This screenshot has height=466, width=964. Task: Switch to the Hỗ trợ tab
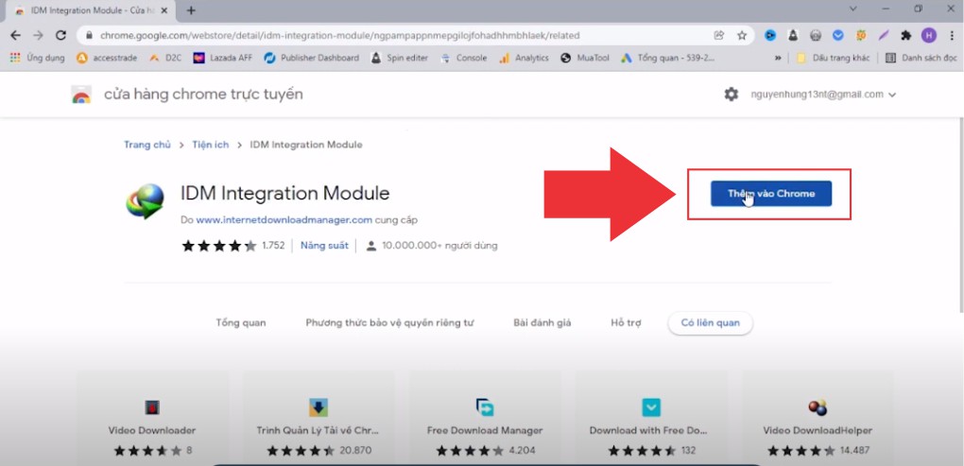(x=626, y=322)
